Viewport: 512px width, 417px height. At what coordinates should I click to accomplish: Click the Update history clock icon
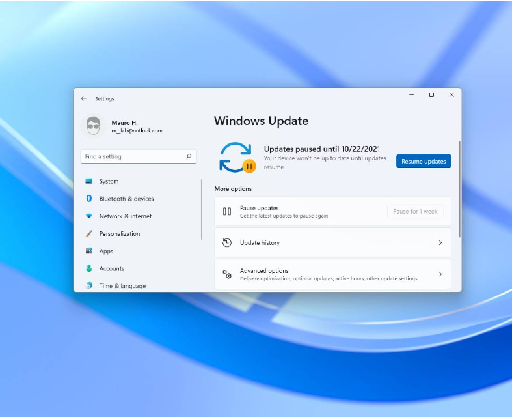(x=227, y=242)
